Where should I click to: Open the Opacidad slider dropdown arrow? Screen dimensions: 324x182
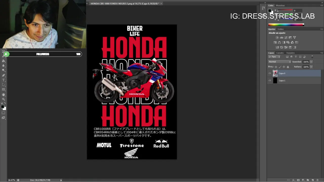click(x=311, y=62)
